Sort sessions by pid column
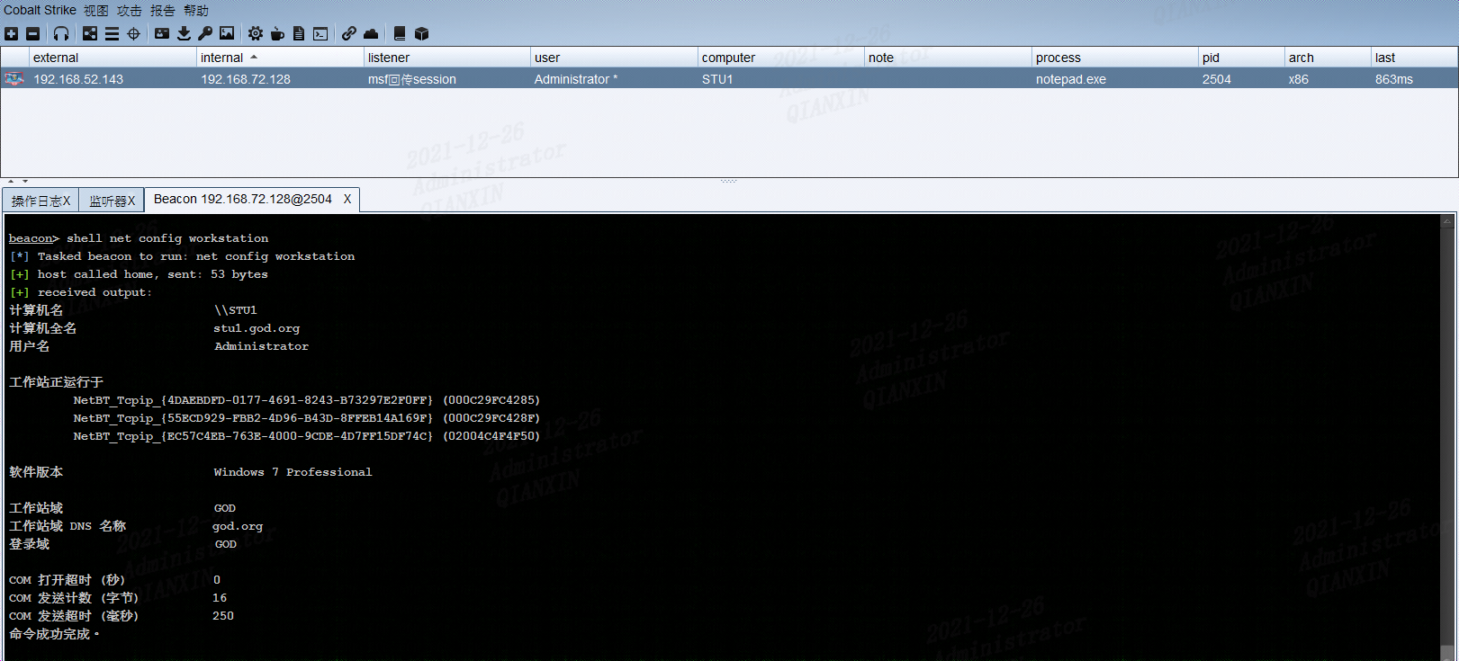Viewport: 1459px width, 661px height. (x=1241, y=58)
